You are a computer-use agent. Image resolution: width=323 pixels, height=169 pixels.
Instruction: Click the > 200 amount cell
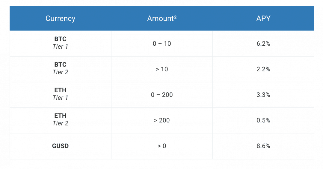(162, 120)
